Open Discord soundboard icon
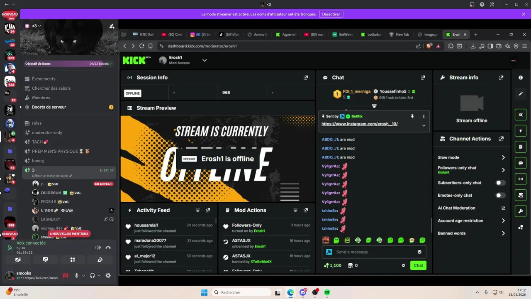 click(x=100, y=260)
